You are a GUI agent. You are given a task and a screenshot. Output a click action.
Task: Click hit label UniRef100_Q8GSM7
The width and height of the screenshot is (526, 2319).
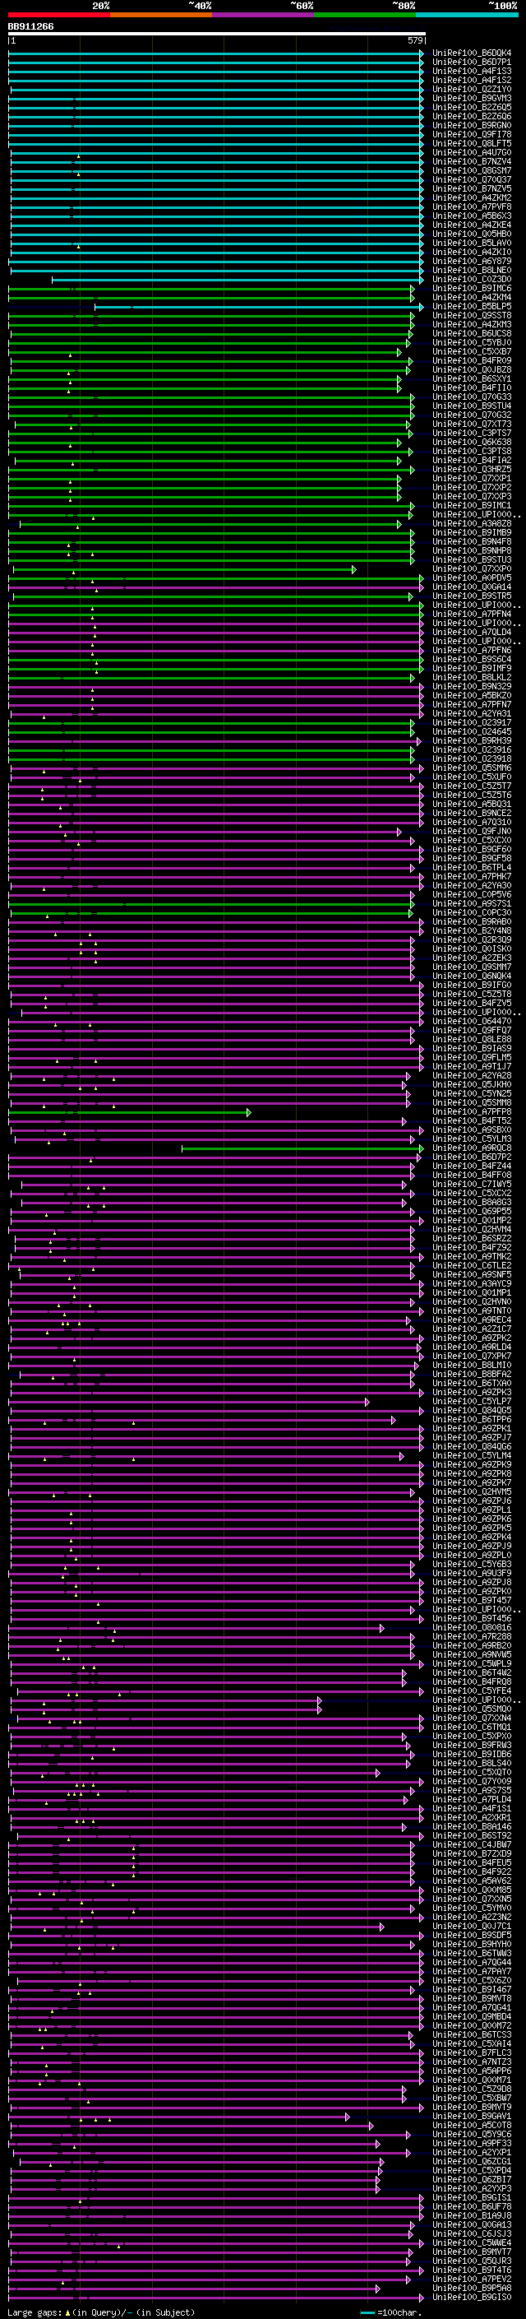pos(472,170)
